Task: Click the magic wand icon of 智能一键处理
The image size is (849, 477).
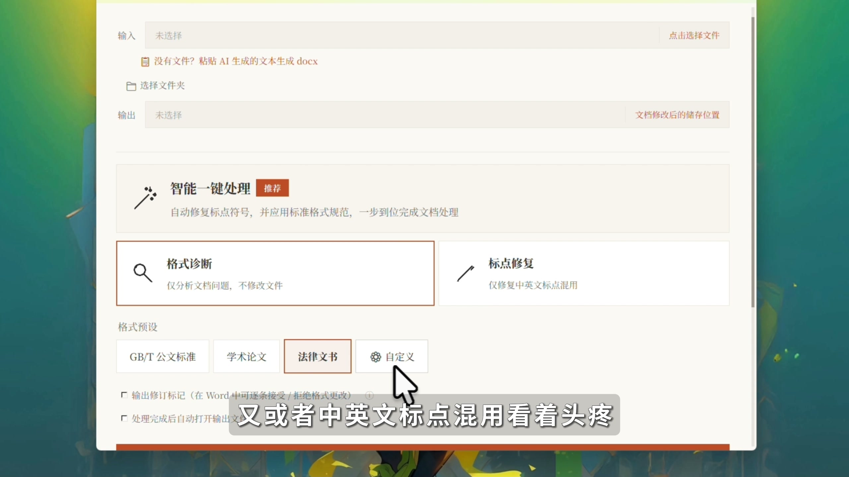Action: tap(145, 198)
